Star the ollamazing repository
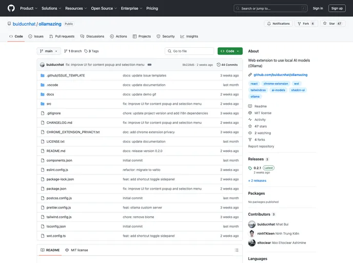The height and width of the screenshot is (263, 353). (332, 24)
